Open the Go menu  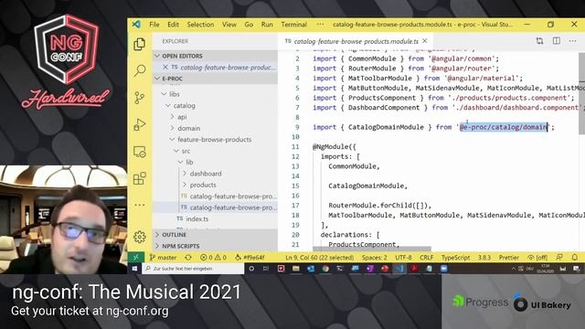point(249,25)
